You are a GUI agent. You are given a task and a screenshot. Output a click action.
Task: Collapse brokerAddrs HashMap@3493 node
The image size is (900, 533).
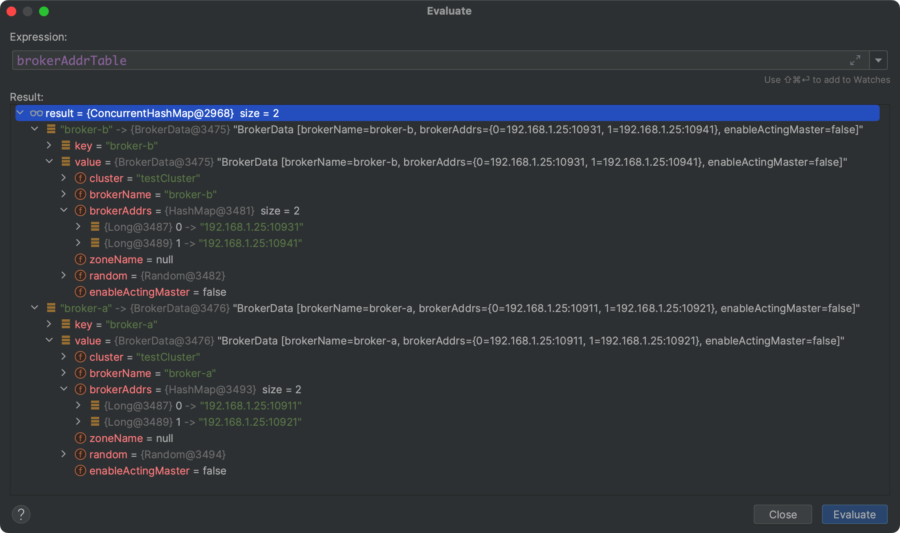(x=64, y=389)
